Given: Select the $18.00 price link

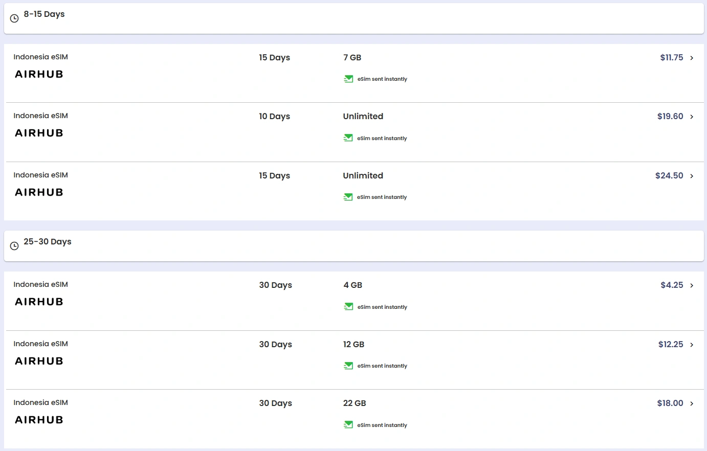Looking at the screenshot, I should [x=670, y=403].
